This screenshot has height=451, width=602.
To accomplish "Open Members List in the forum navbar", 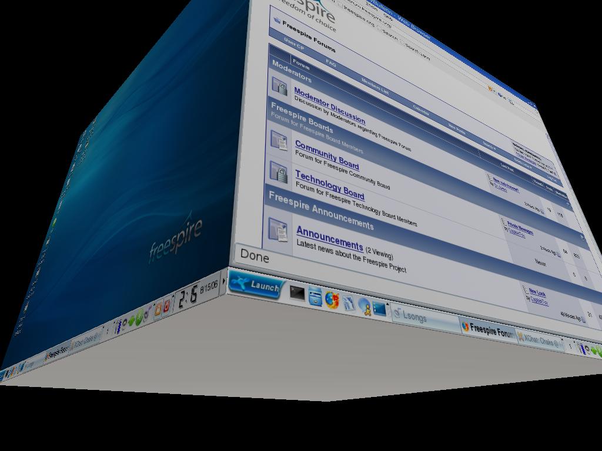I will click(x=374, y=86).
